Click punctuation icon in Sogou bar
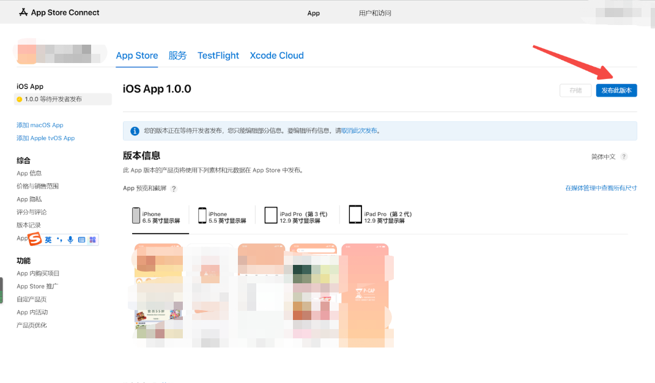The width and height of the screenshot is (655, 383). [59, 240]
